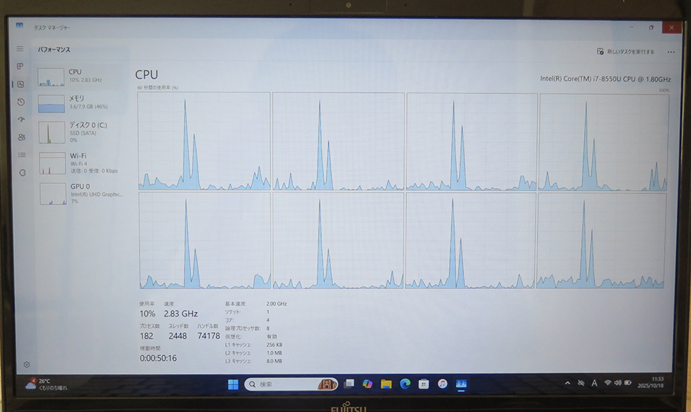Click the crossed-out tray icon beside chevron
691x412 pixels.
[581, 384]
